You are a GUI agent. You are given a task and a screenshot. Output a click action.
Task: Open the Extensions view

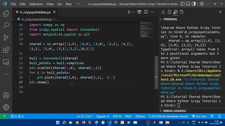[6, 50]
